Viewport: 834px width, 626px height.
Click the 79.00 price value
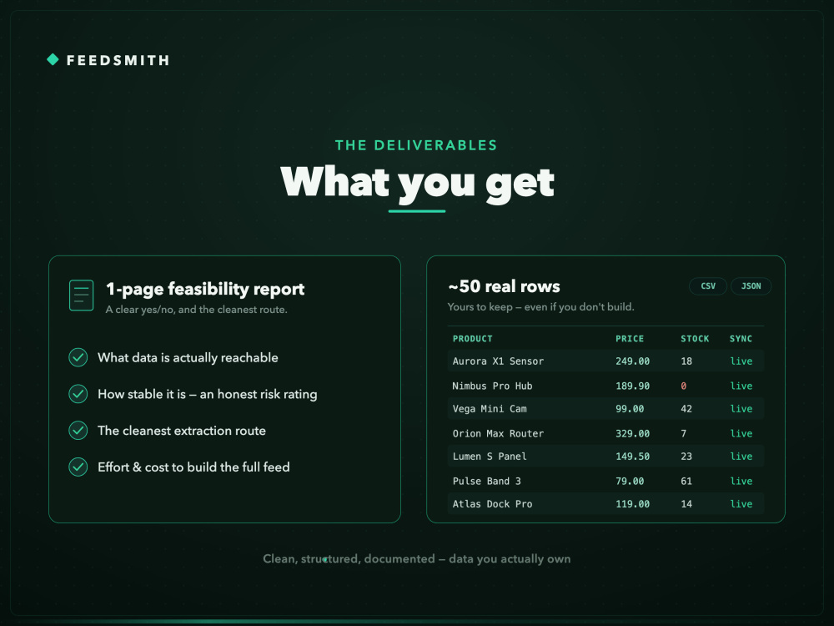click(x=630, y=482)
